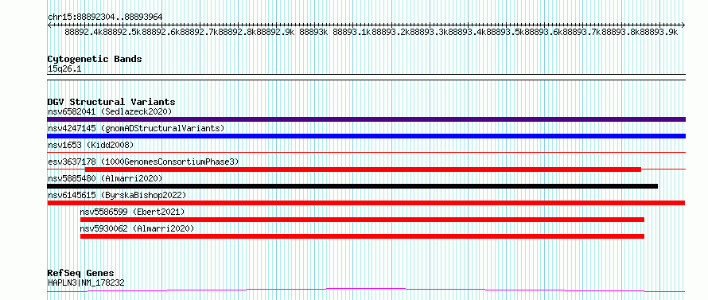Open variant nsv6145615 (ByrskaBishop2022) label

117,195
